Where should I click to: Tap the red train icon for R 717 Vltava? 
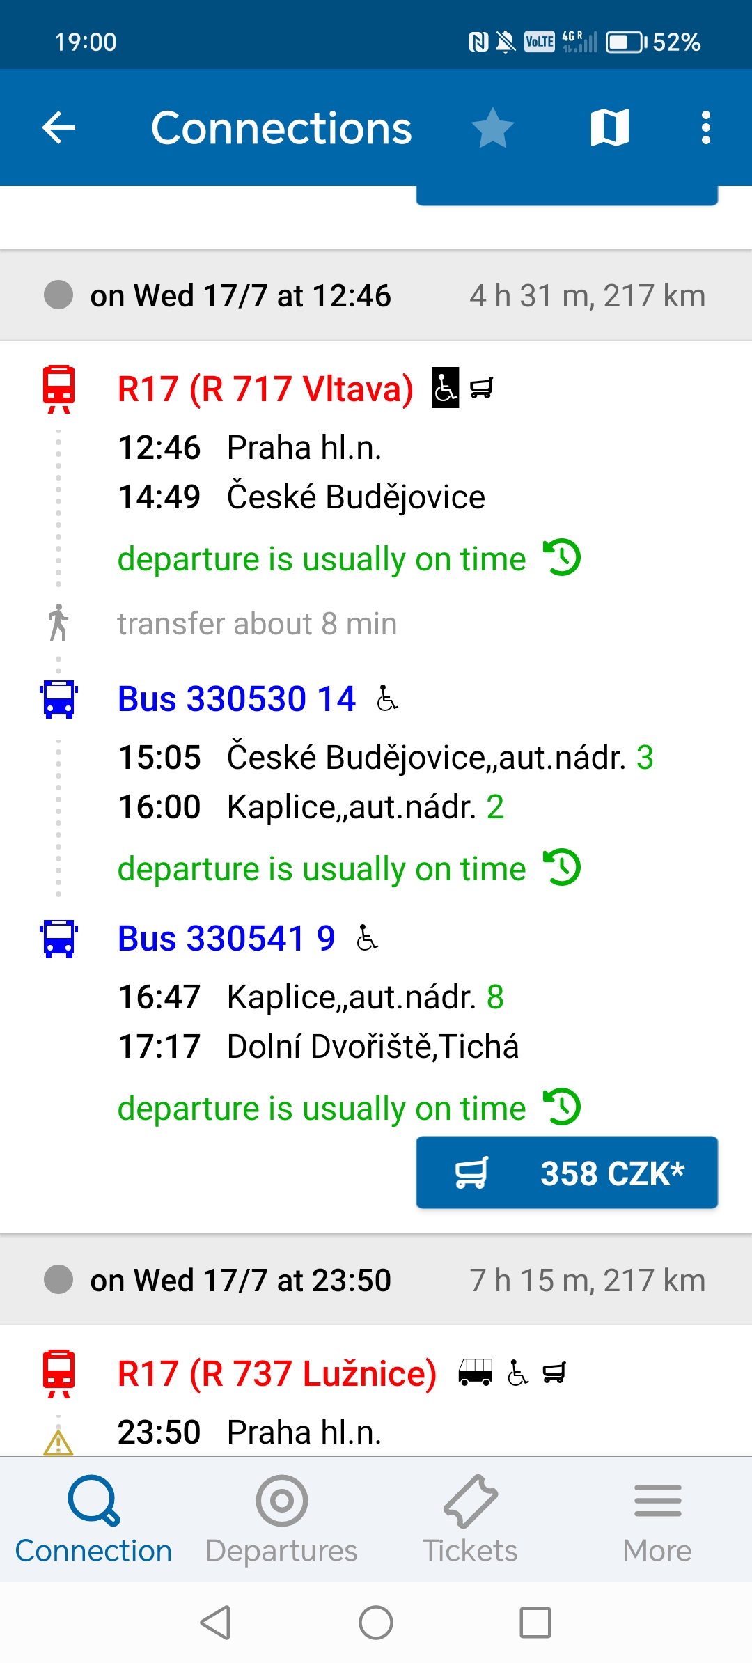(x=58, y=389)
